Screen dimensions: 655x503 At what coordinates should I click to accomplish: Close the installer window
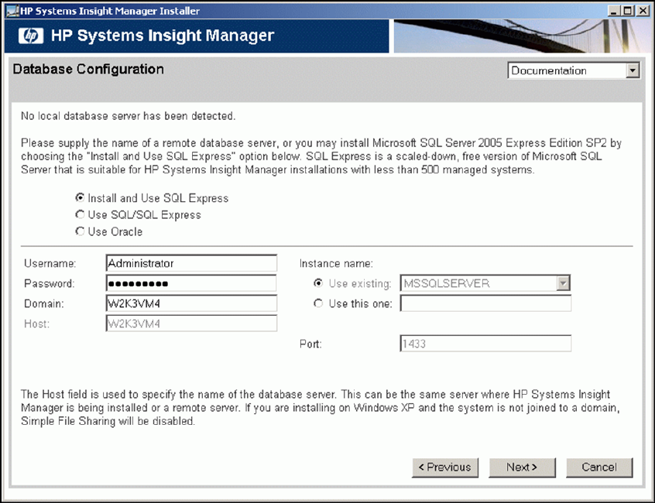click(x=643, y=11)
